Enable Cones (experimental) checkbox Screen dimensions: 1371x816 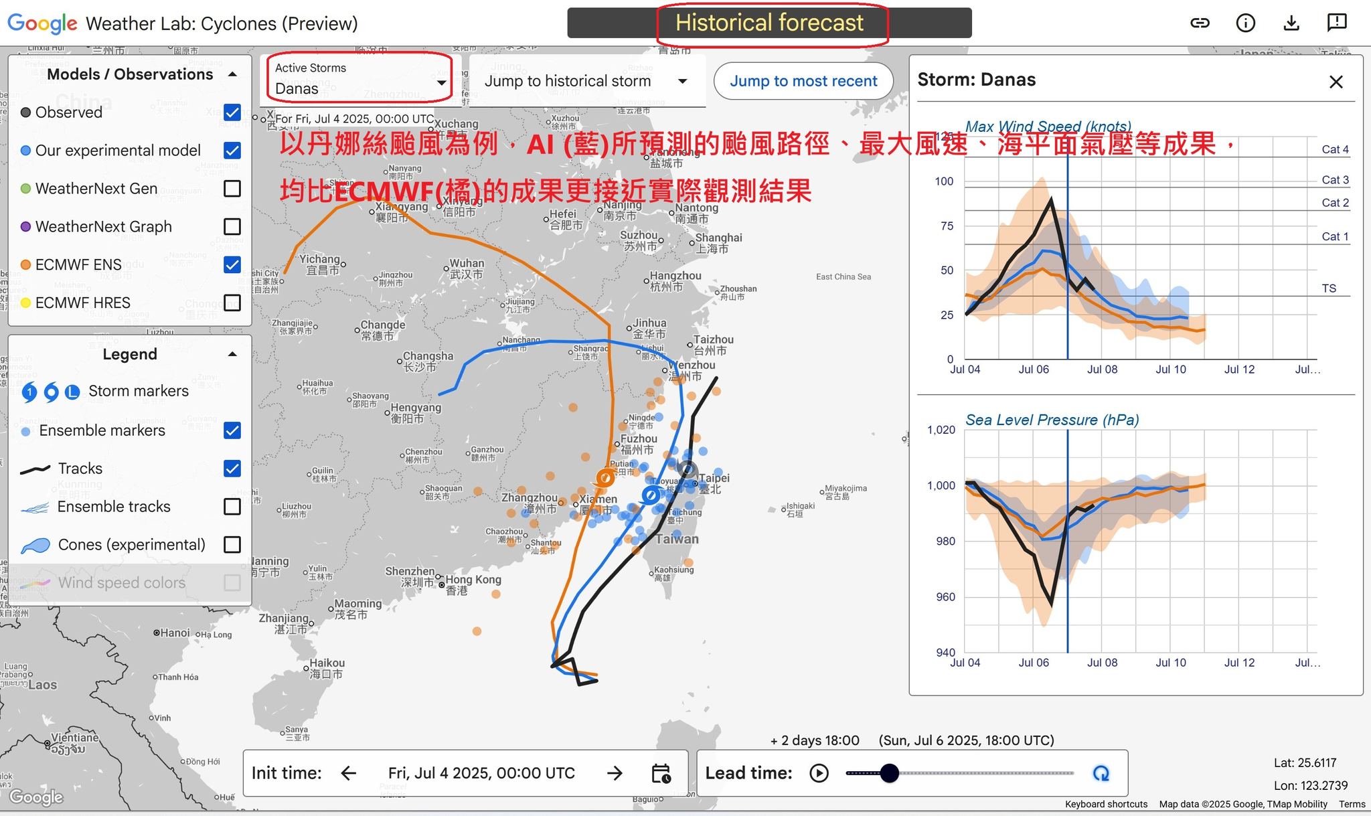point(232,544)
